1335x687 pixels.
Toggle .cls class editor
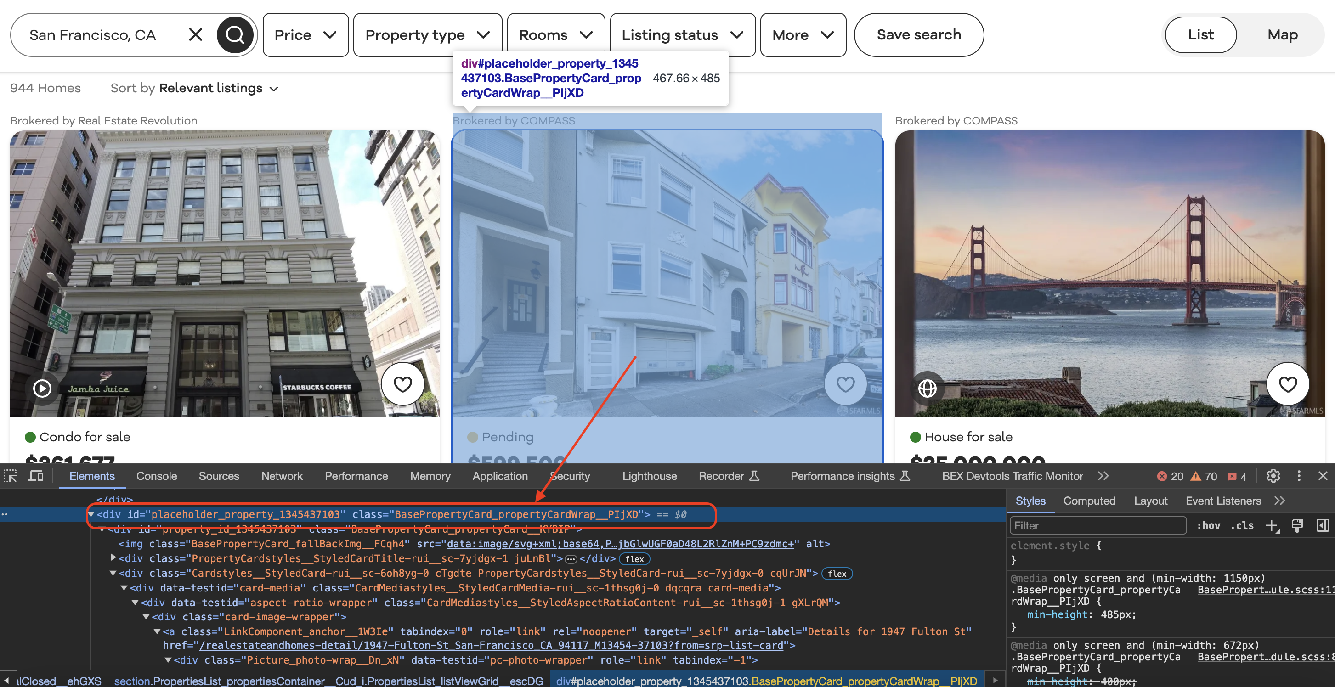[x=1242, y=526]
